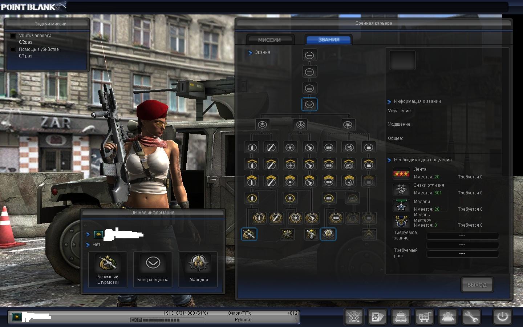
Task: Select the pistol rank with one gold chevron
Action: pos(309,164)
